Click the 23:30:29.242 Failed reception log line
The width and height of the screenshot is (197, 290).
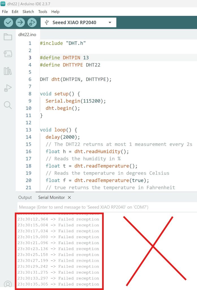58,266
